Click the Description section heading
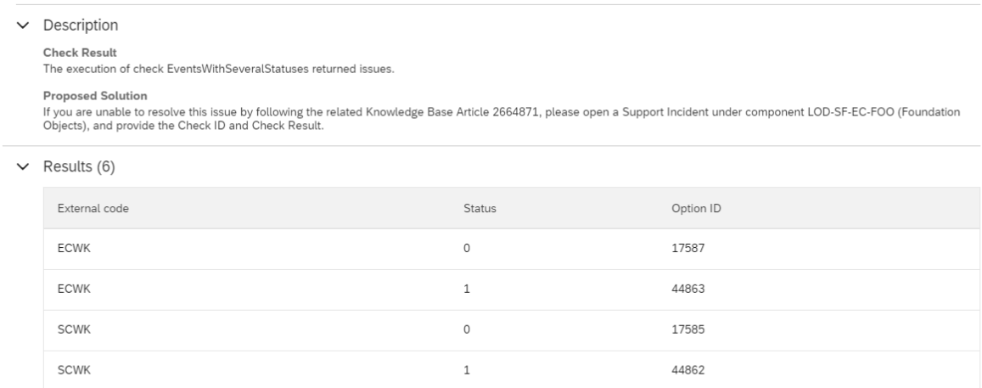The image size is (982, 388). [80, 25]
